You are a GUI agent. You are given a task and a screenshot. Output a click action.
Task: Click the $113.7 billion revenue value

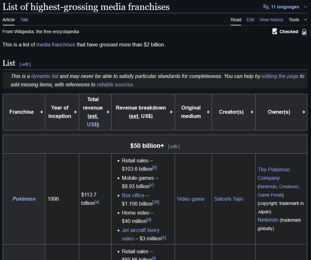pyautogui.click(x=89, y=199)
